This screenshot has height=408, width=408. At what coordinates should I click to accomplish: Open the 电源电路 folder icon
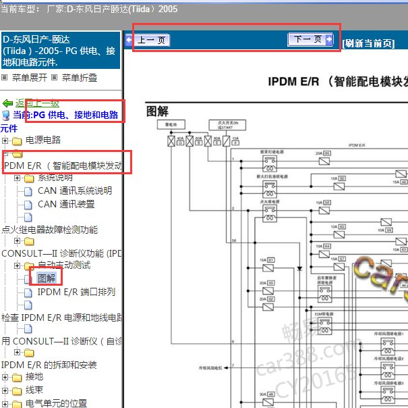pos(17,141)
